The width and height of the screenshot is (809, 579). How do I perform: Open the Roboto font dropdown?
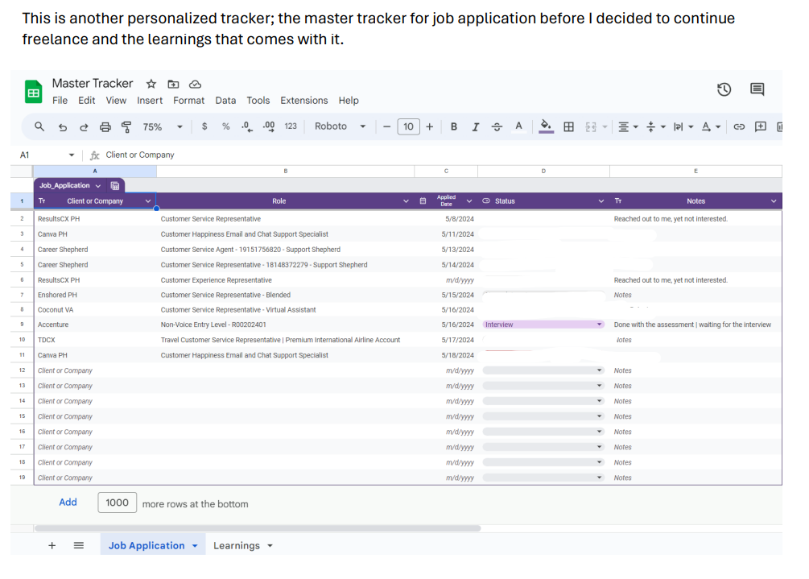click(x=341, y=126)
